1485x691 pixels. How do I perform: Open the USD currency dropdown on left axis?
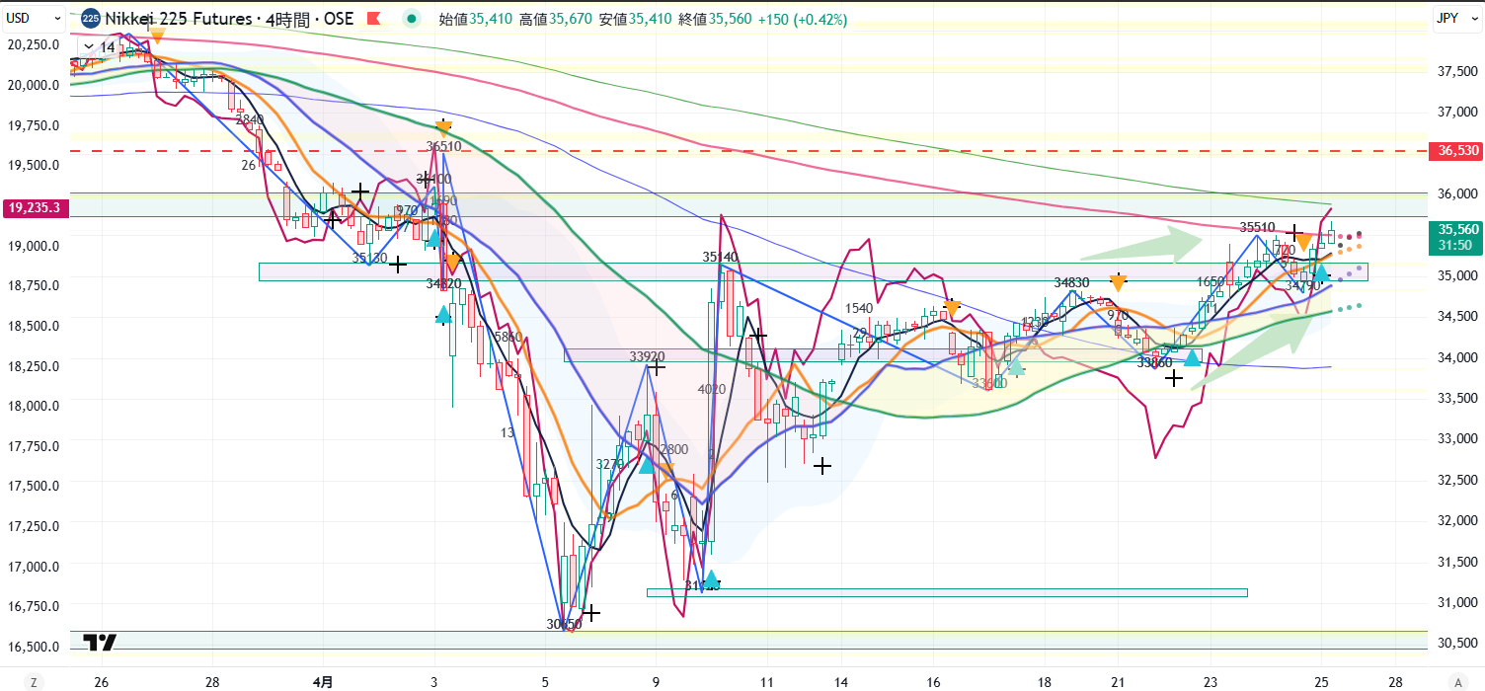[34, 18]
